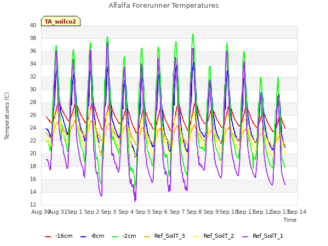
Task: Click the y-axis value 14
Action: [x=33, y=192]
